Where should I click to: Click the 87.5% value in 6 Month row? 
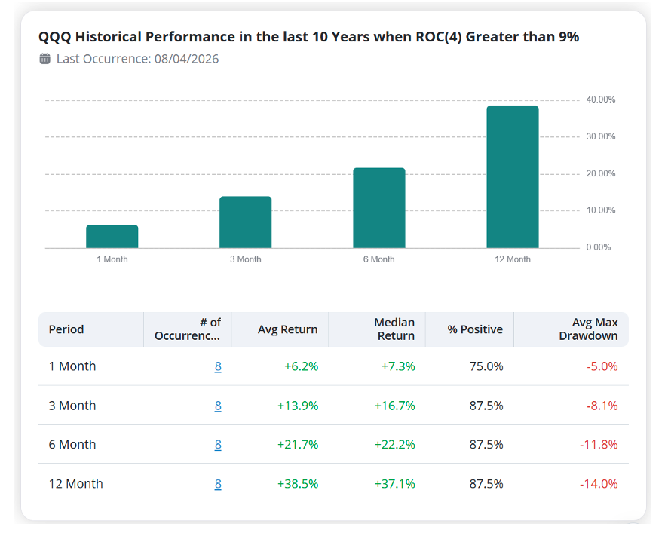coord(486,444)
